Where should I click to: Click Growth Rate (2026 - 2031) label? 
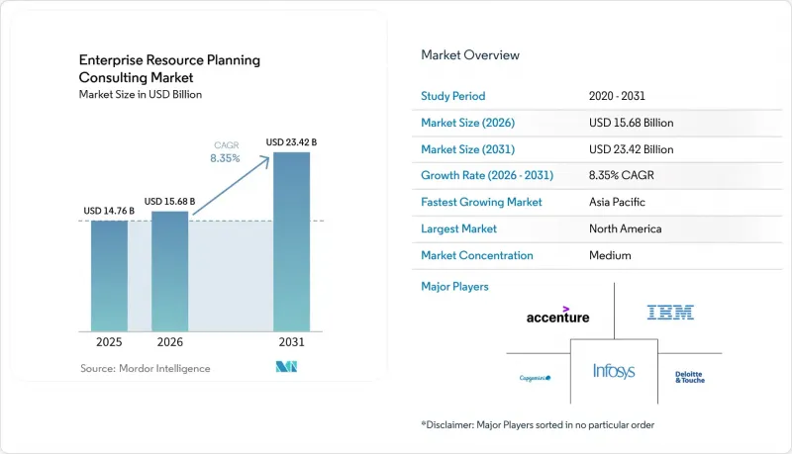487,175
